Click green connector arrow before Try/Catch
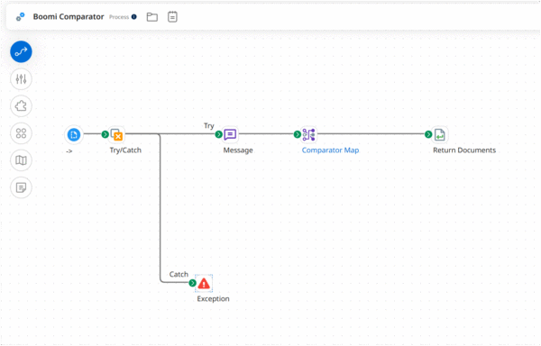 (105, 134)
